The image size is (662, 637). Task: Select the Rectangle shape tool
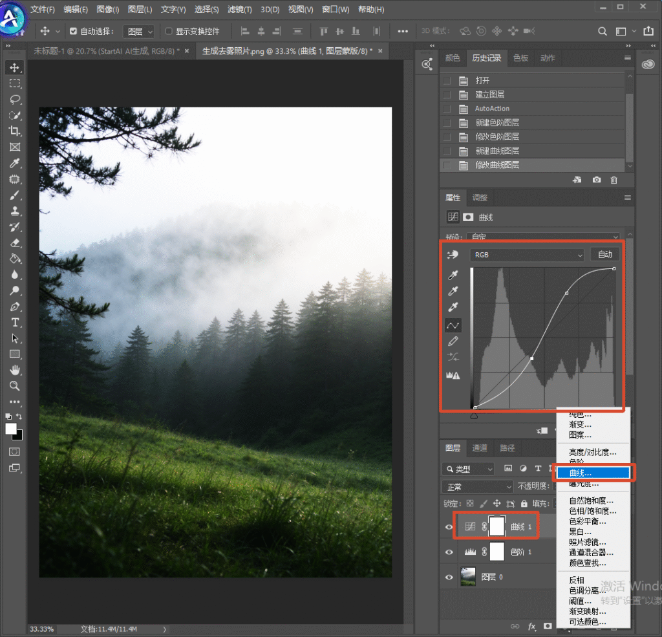[x=15, y=354]
